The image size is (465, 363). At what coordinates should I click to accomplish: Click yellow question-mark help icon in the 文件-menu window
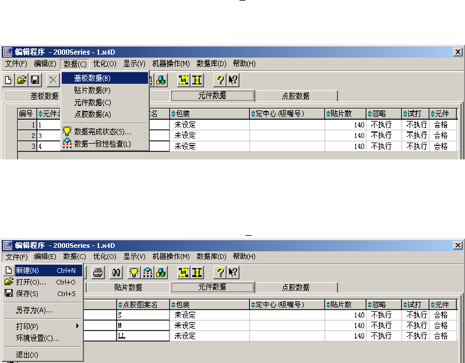[220, 272]
